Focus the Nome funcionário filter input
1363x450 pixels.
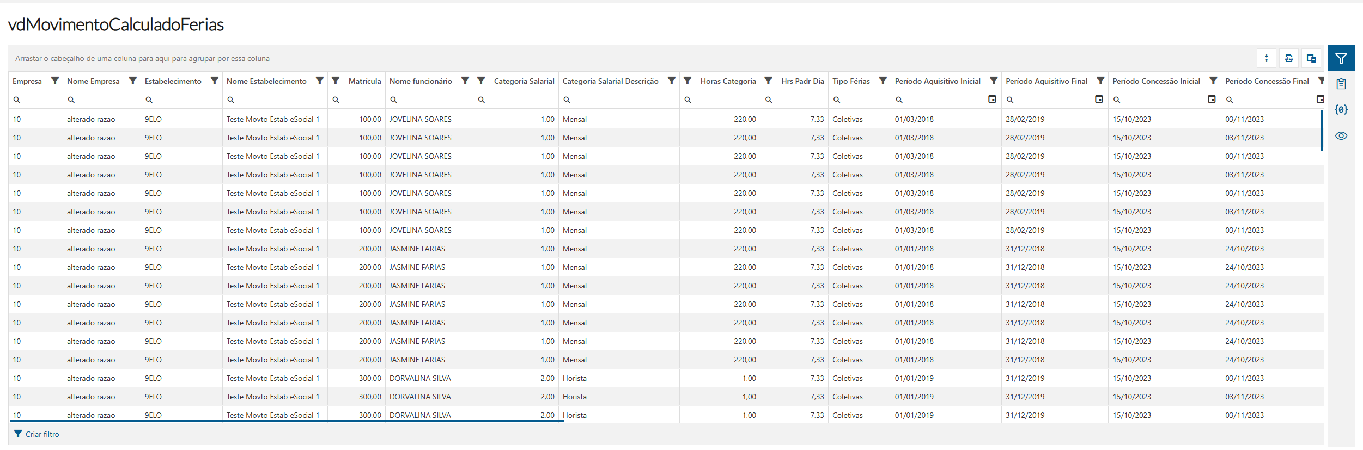429,100
